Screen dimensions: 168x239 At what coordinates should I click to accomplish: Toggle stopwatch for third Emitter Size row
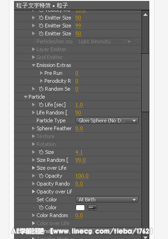coord(41,33)
